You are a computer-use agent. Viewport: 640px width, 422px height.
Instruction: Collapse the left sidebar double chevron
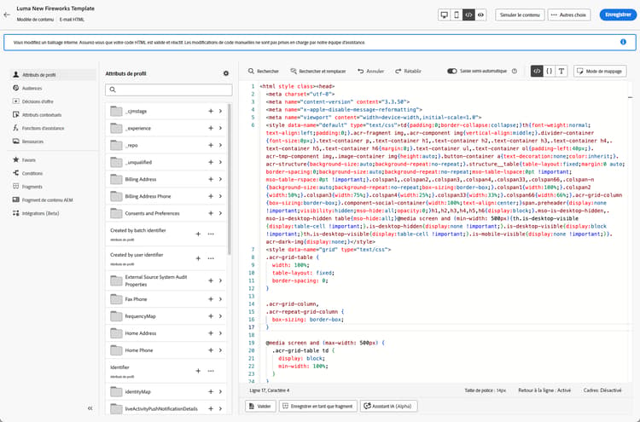90,408
